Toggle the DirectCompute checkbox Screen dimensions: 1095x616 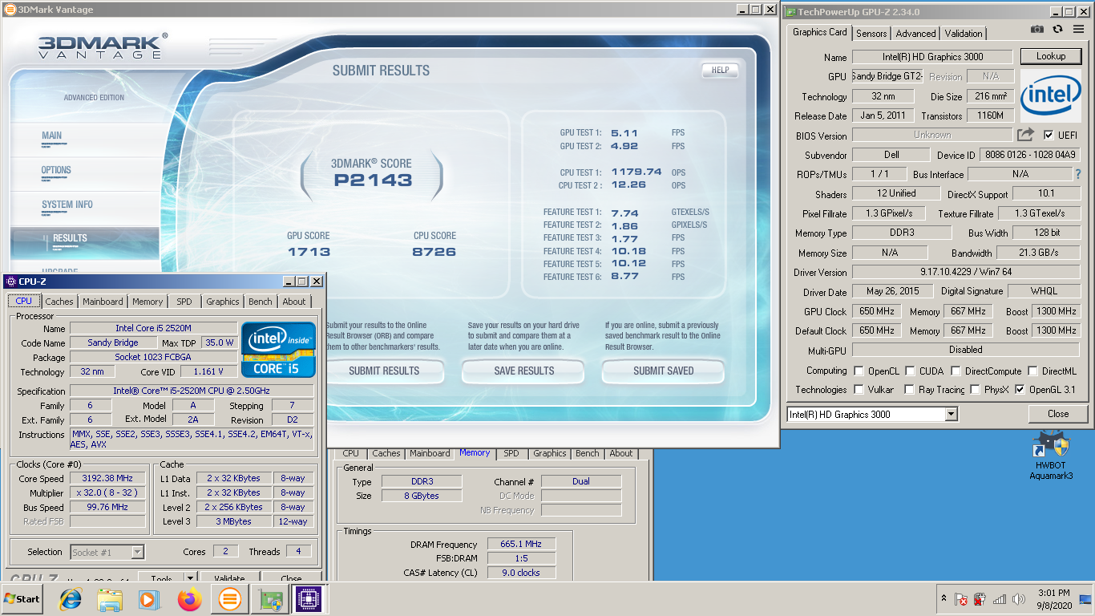956,371
